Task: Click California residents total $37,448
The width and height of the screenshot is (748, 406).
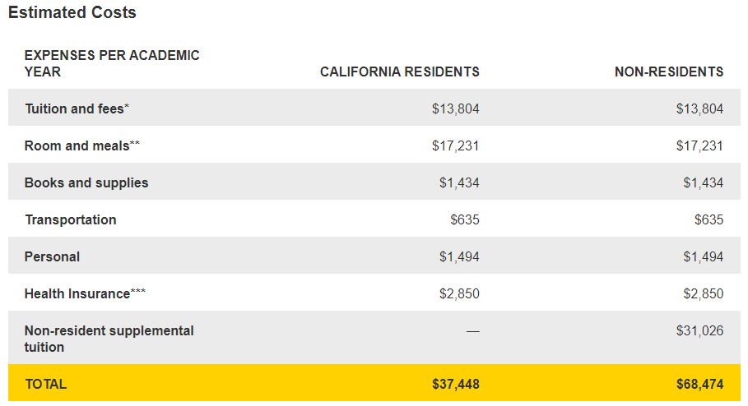Action: (x=455, y=384)
